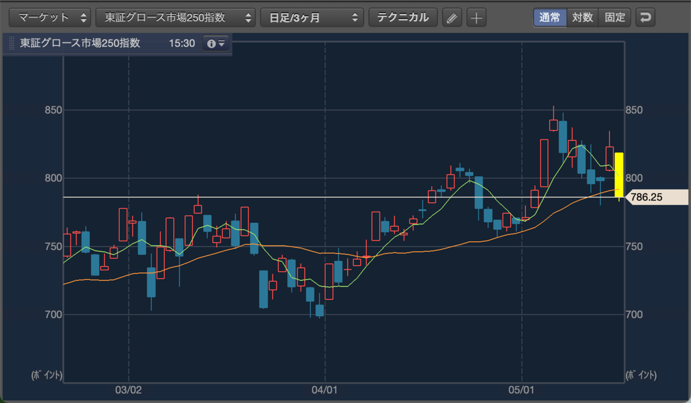
Task: Switch to 通常 scale mode
Action: [x=550, y=17]
